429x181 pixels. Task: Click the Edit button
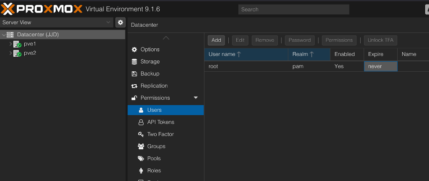240,40
